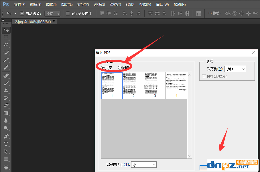Select the Move tool in toolbox

pyautogui.click(x=6, y=30)
